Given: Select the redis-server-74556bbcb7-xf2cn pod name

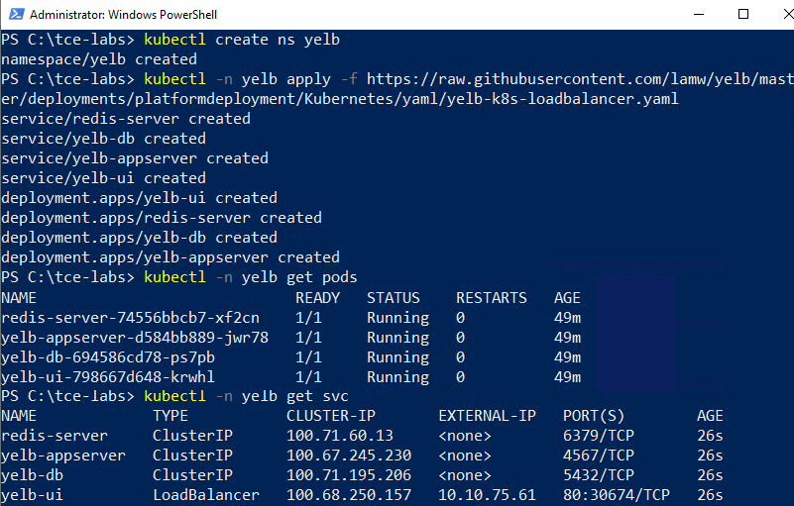Looking at the screenshot, I should [130, 318].
